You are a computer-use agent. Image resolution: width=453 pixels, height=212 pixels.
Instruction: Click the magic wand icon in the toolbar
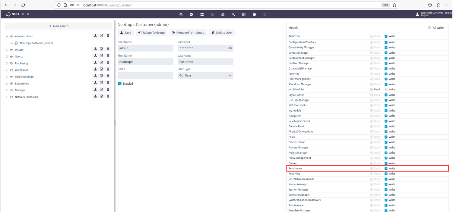pos(233,14)
